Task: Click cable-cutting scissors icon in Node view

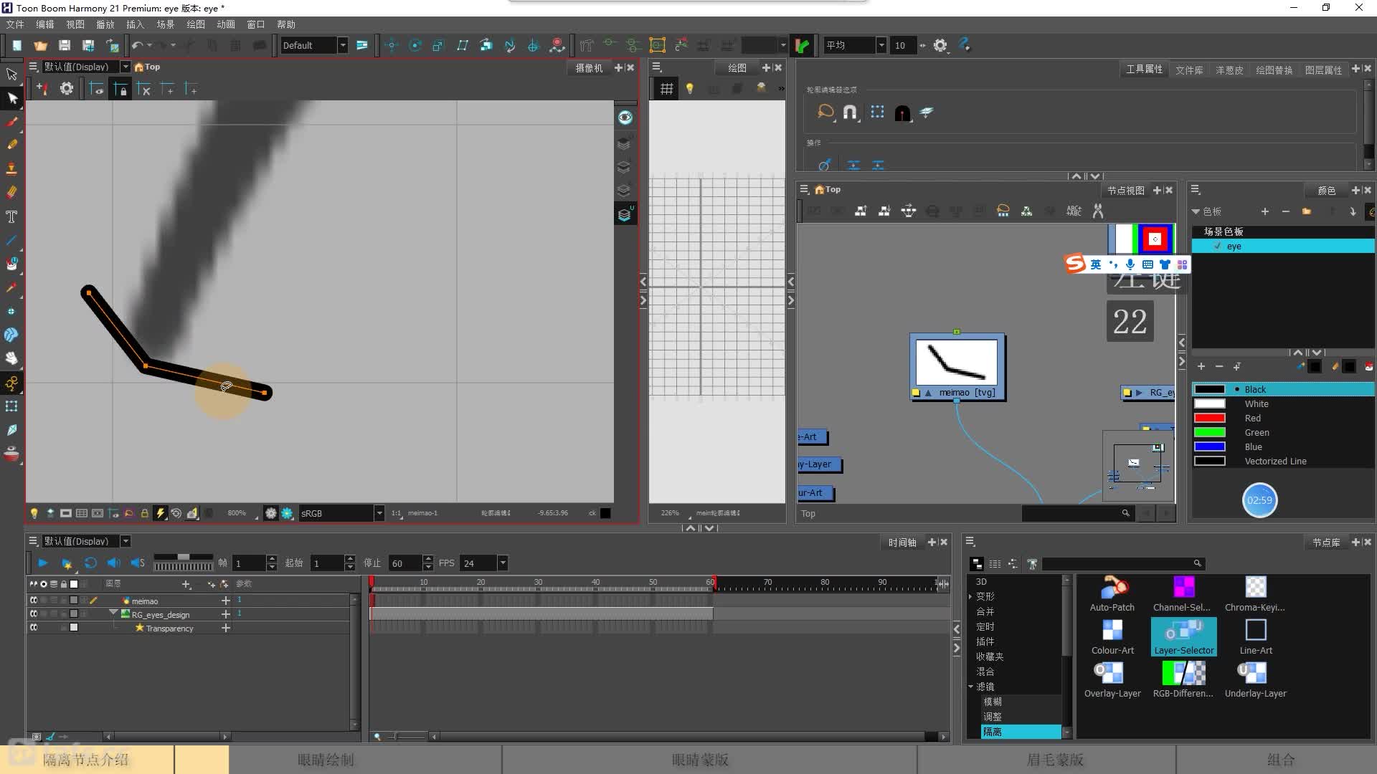Action: [x=1097, y=211]
